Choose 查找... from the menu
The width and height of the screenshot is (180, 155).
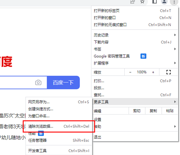point(135,95)
